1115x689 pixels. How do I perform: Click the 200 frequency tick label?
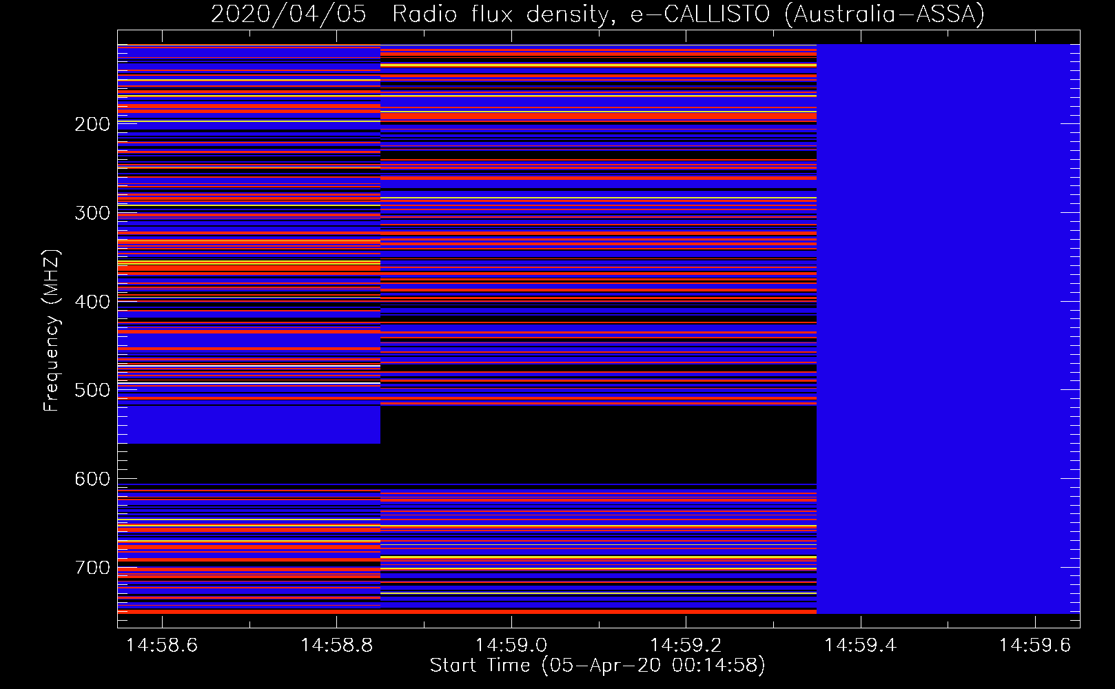[x=92, y=124]
